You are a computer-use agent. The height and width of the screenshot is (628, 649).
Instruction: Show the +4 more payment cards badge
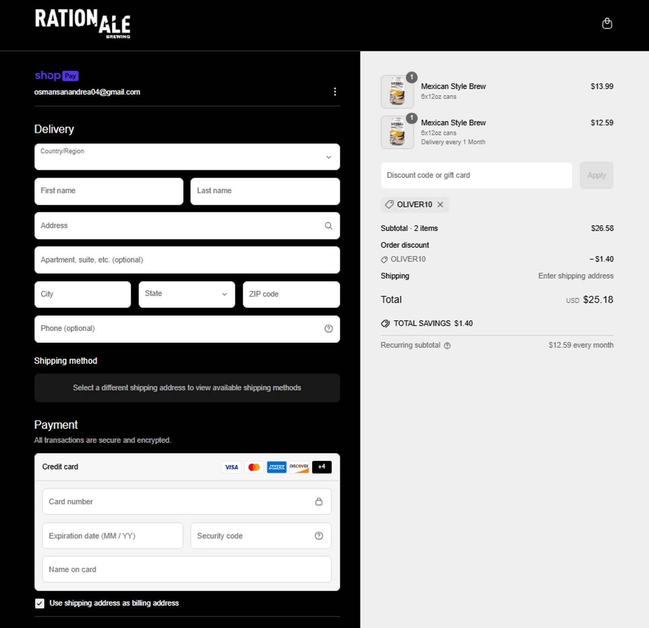[x=321, y=467]
